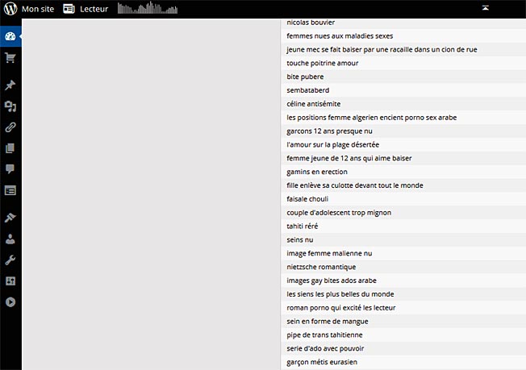The height and width of the screenshot is (370, 526).
Task: Open the Comments speech bubble icon
Action: [x=10, y=169]
